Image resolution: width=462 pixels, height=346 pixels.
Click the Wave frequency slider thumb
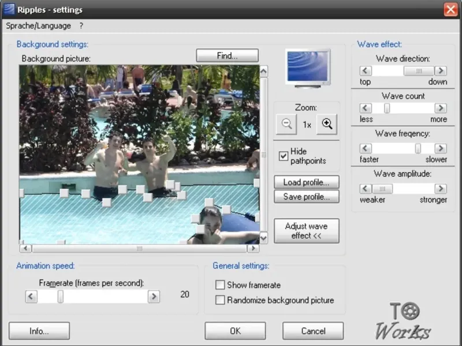pos(418,148)
